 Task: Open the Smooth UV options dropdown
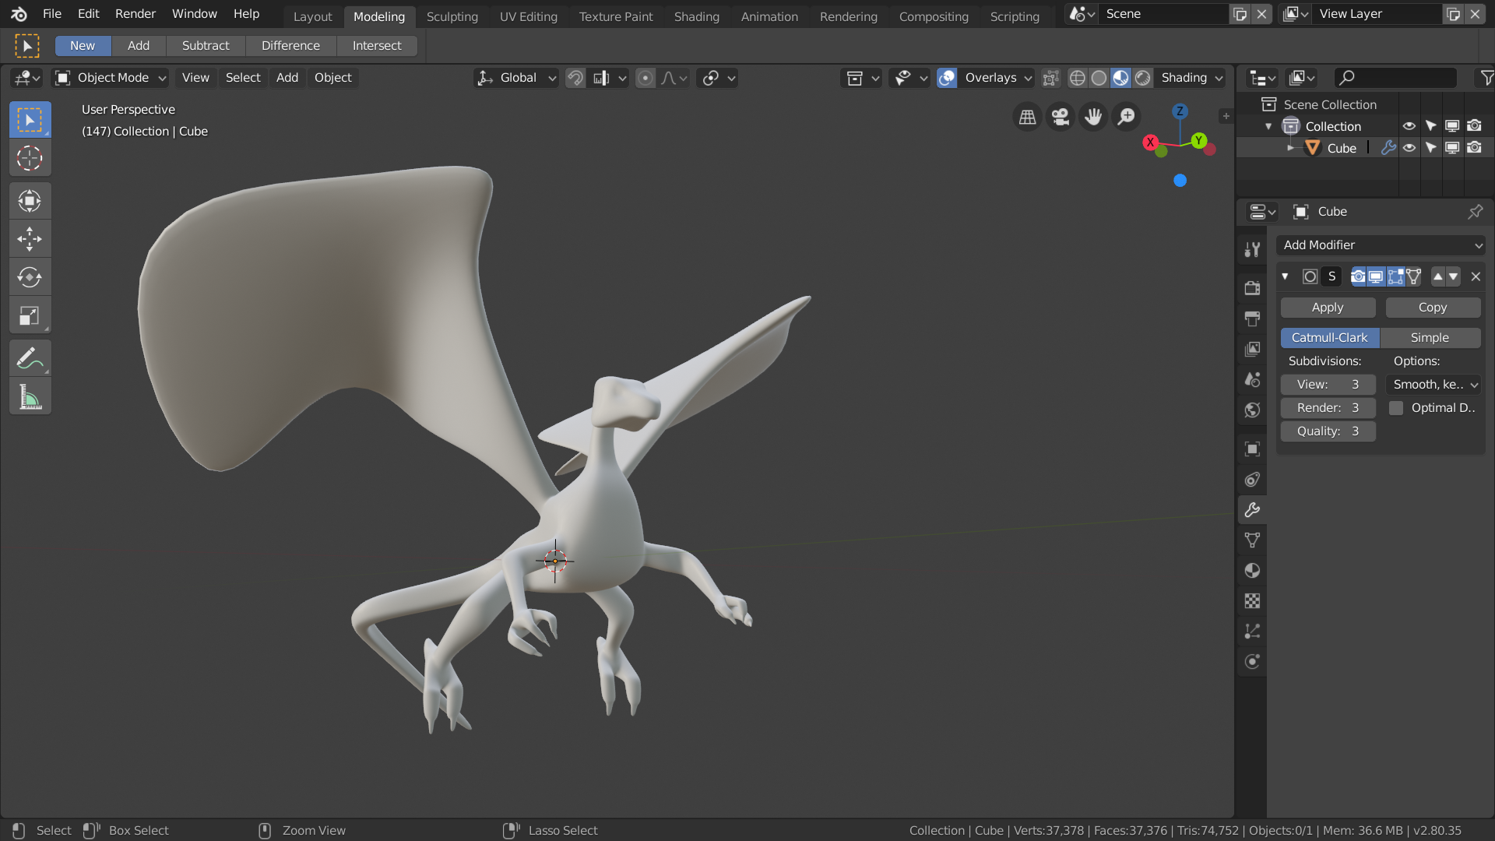pyautogui.click(x=1433, y=385)
